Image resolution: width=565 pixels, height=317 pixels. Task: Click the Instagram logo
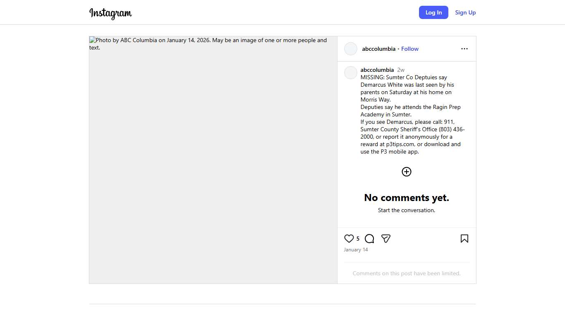110,13
